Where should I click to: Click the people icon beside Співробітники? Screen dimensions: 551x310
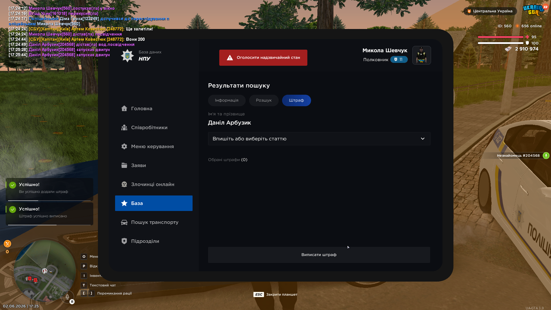pyautogui.click(x=124, y=127)
